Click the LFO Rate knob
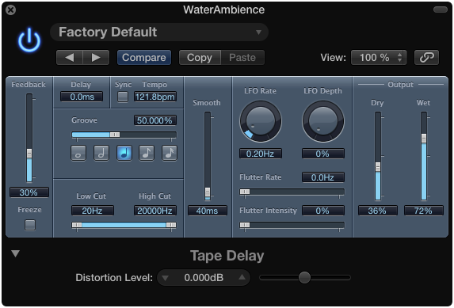The height and width of the screenshot is (308, 454). tap(261, 121)
